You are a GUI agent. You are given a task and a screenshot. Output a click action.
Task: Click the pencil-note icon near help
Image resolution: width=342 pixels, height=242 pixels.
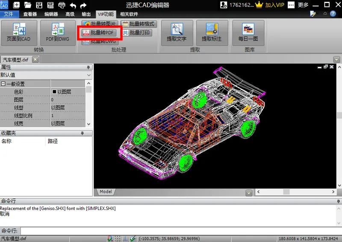click(x=313, y=14)
